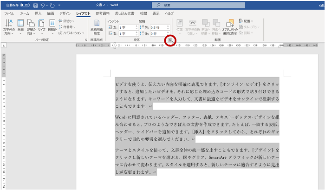The image size is (325, 190).
Task: Expand the Line Numbers (行番号) dropdown
Action: (68, 27)
